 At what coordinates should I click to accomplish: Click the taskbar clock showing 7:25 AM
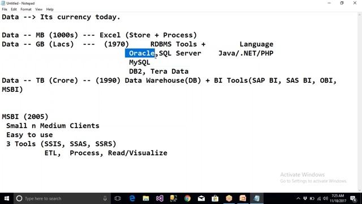[x=338, y=198]
